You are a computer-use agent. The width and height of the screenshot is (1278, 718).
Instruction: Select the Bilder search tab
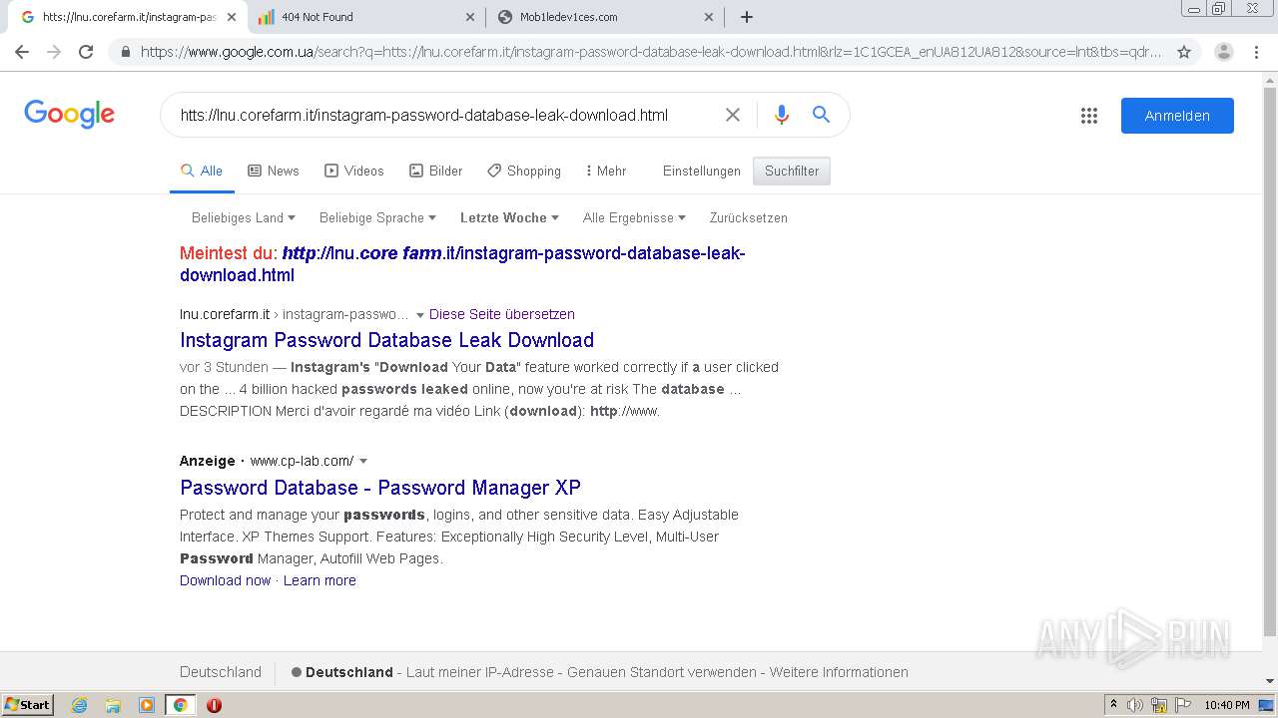click(x=436, y=171)
